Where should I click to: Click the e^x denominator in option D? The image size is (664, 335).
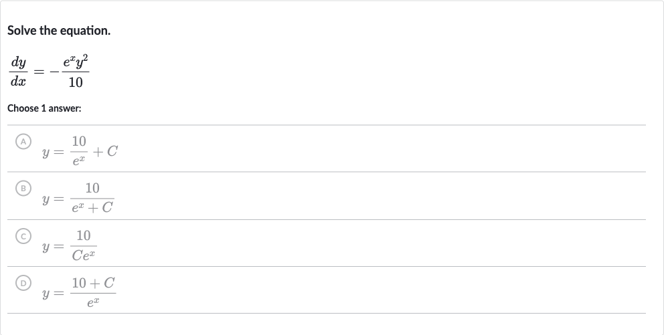[x=93, y=302]
